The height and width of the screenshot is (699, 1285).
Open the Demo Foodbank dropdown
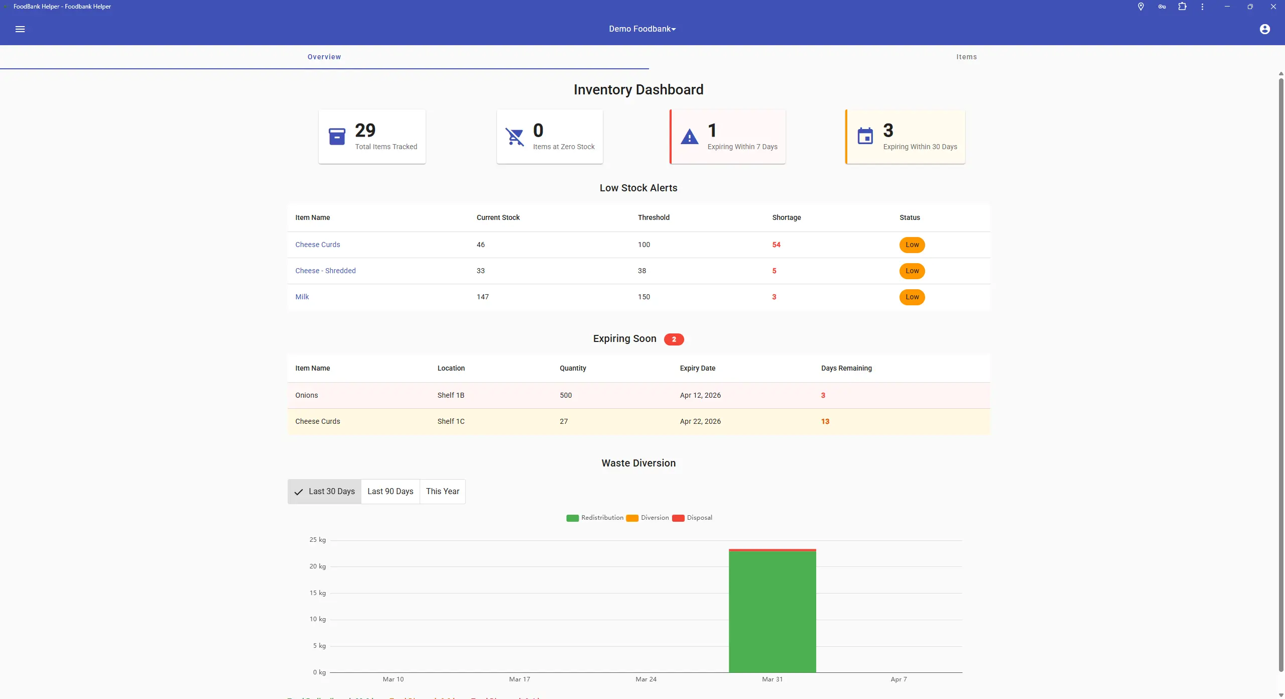tap(641, 29)
